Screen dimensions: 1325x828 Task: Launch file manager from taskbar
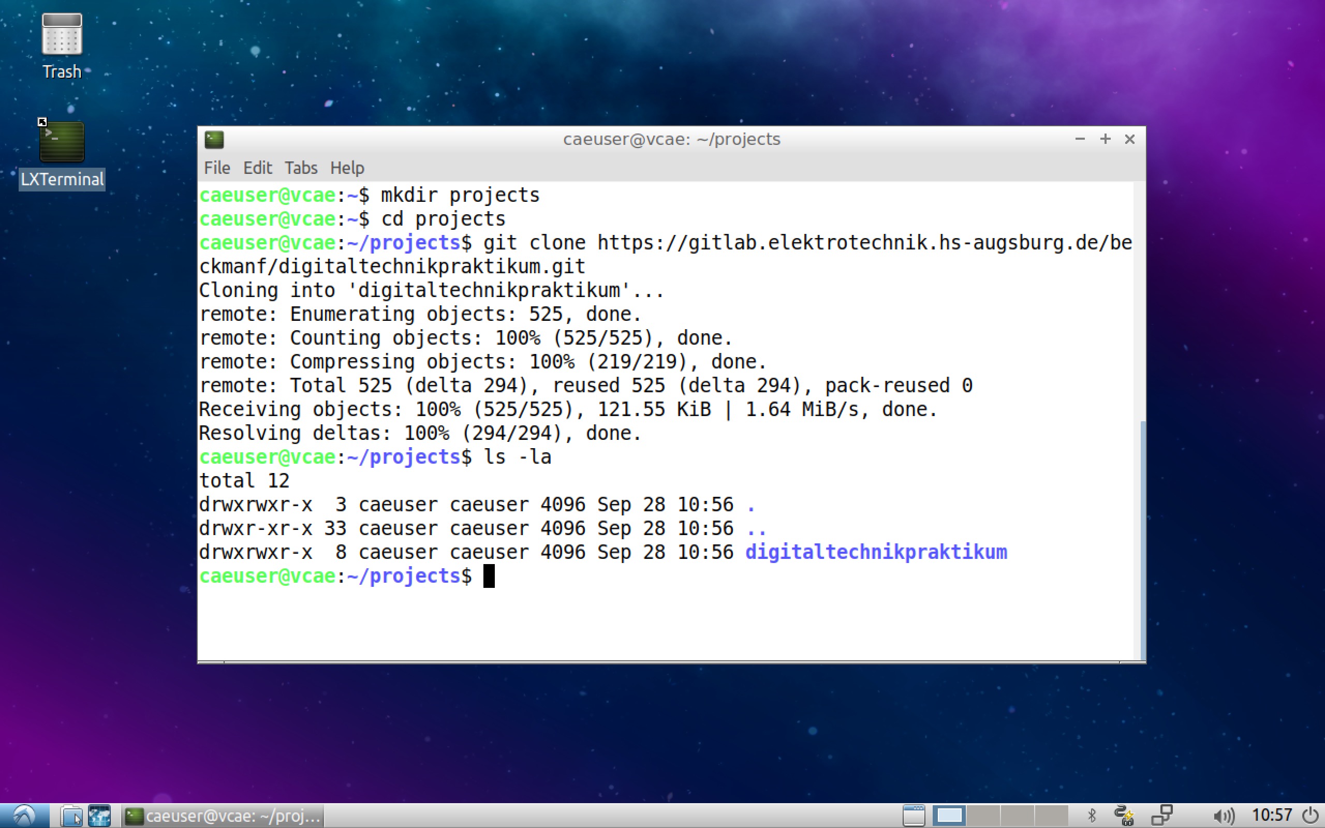click(71, 816)
